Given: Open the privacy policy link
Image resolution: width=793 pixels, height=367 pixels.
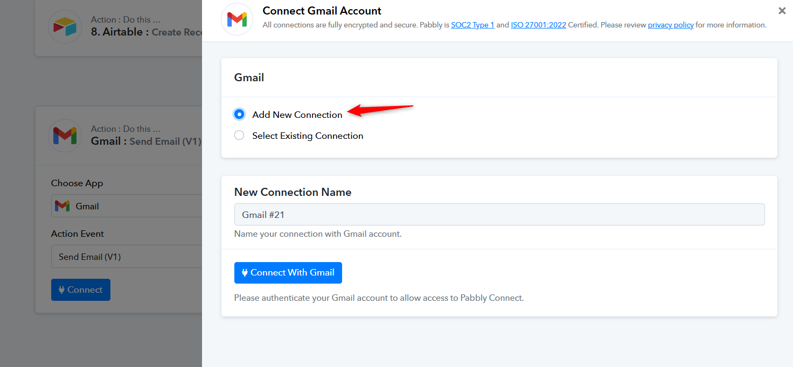Looking at the screenshot, I should 670,25.
